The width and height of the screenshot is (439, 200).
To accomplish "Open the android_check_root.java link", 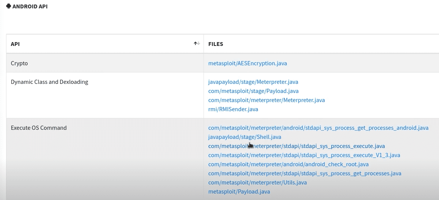I will [288, 164].
